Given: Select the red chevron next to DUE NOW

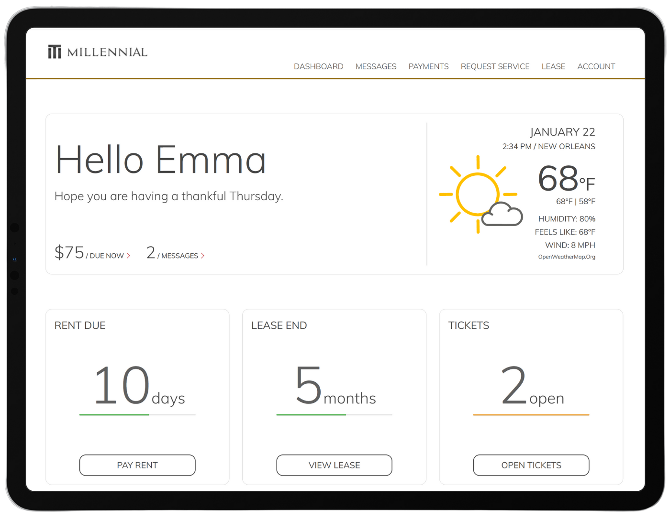Looking at the screenshot, I should [128, 255].
